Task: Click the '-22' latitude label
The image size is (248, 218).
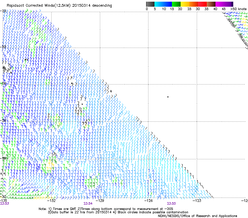Action: (x=3, y=47)
